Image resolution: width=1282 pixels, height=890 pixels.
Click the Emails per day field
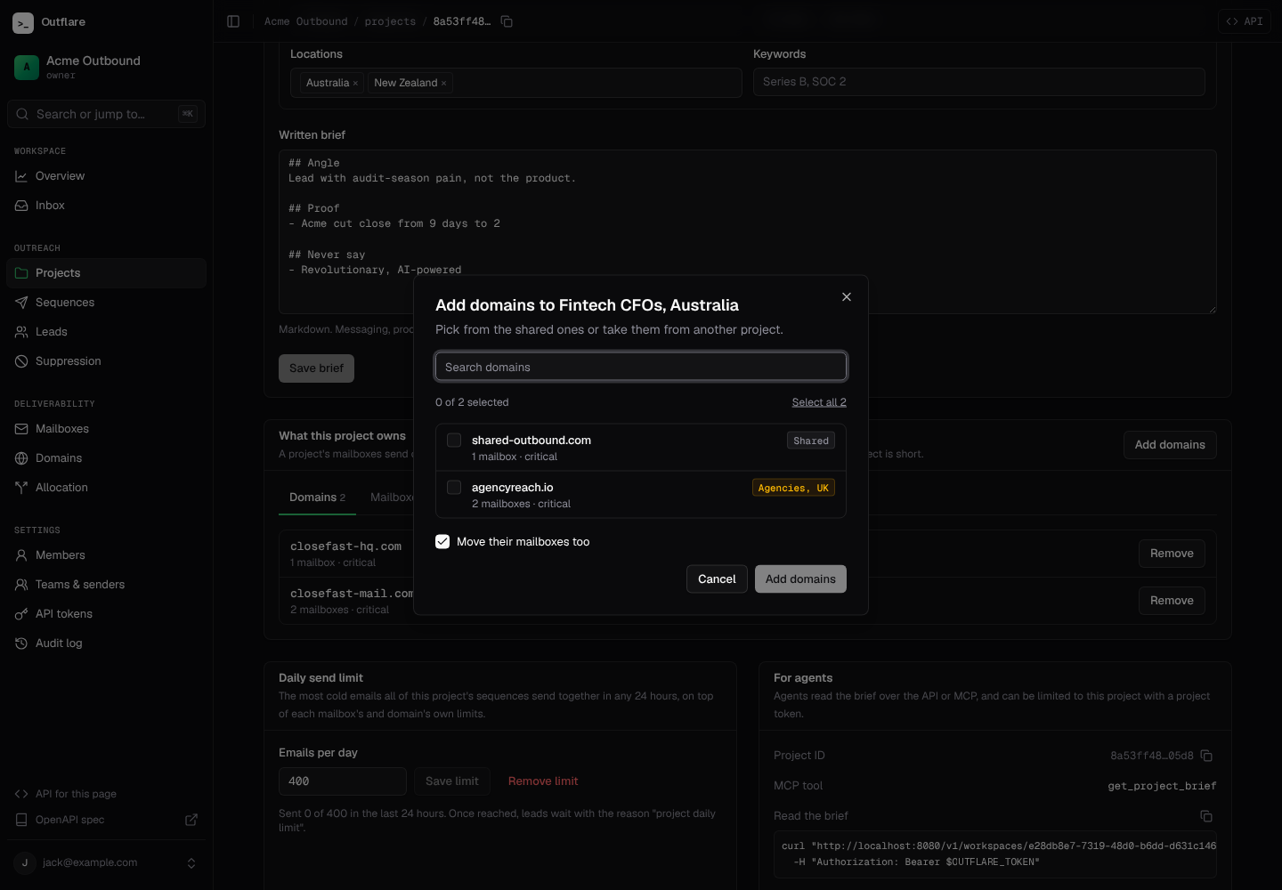(343, 781)
